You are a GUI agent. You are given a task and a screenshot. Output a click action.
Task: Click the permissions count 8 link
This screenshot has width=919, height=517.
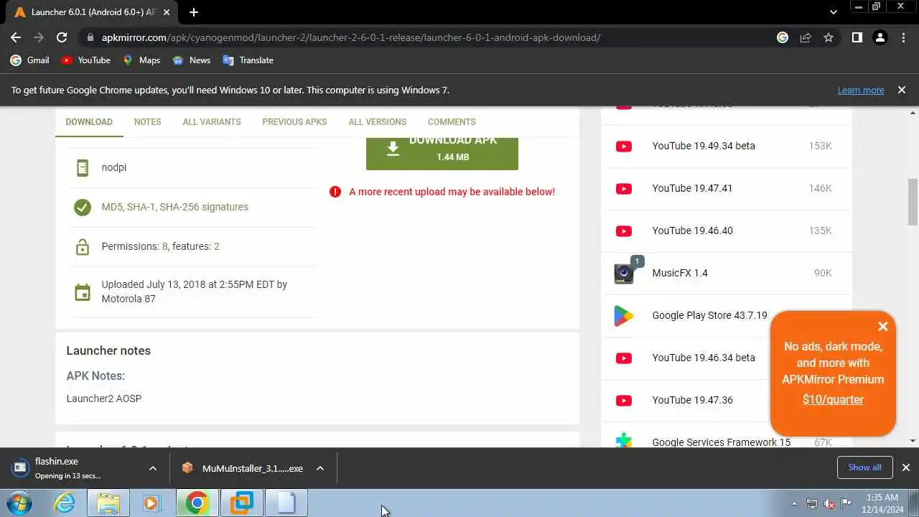point(165,246)
